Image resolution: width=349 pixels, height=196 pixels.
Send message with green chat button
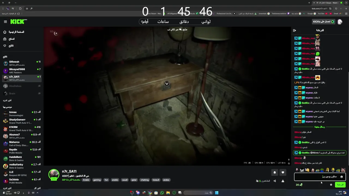click(340, 185)
